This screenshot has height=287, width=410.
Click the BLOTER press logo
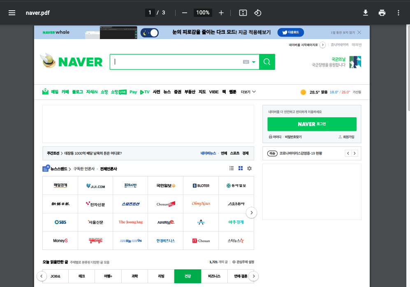(x=201, y=185)
